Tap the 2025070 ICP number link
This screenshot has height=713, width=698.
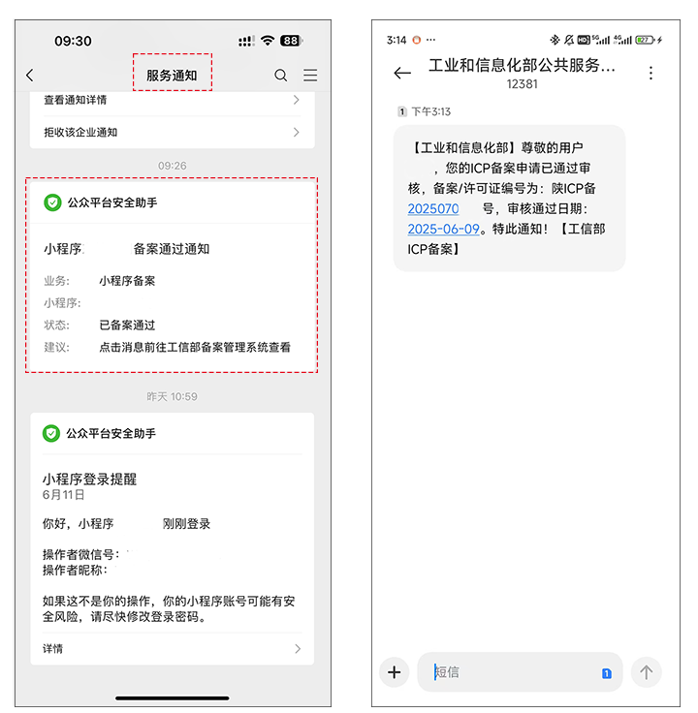[433, 208]
